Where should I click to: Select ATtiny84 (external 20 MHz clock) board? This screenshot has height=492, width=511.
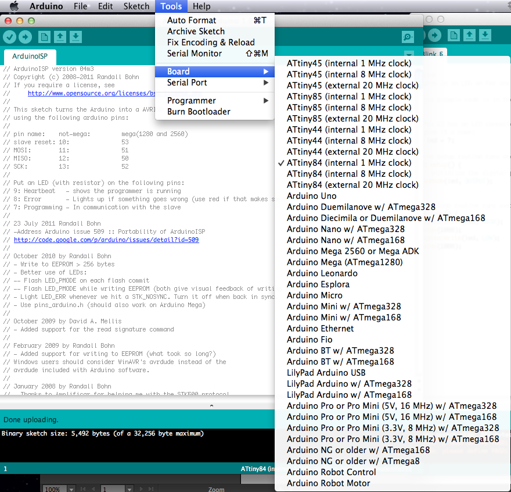(393, 185)
